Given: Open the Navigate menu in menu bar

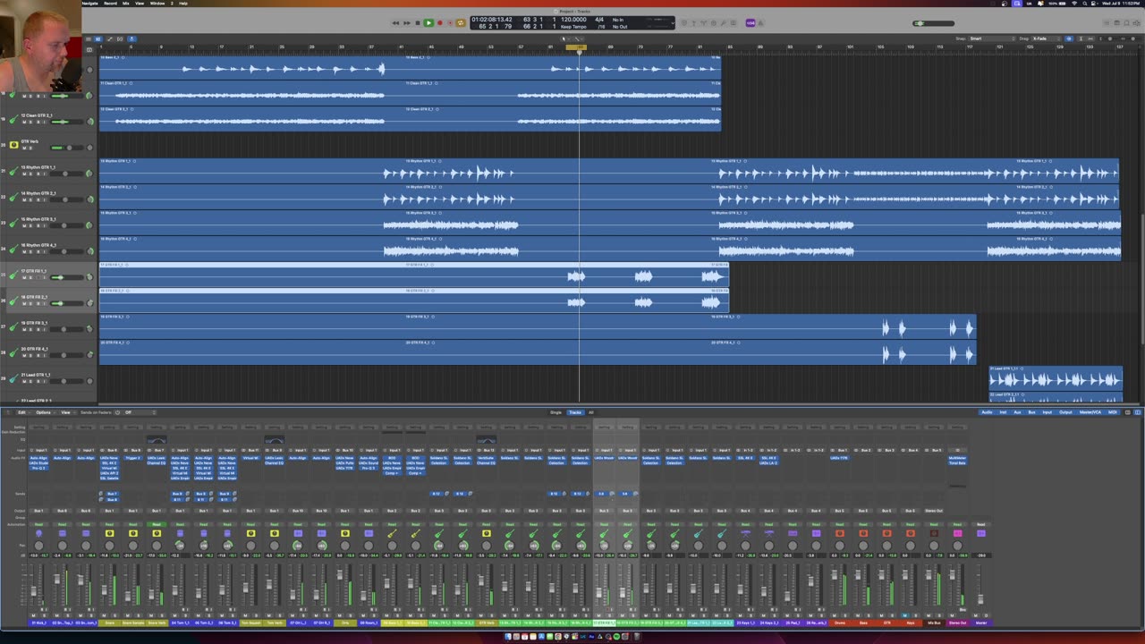Looking at the screenshot, I should (x=90, y=4).
